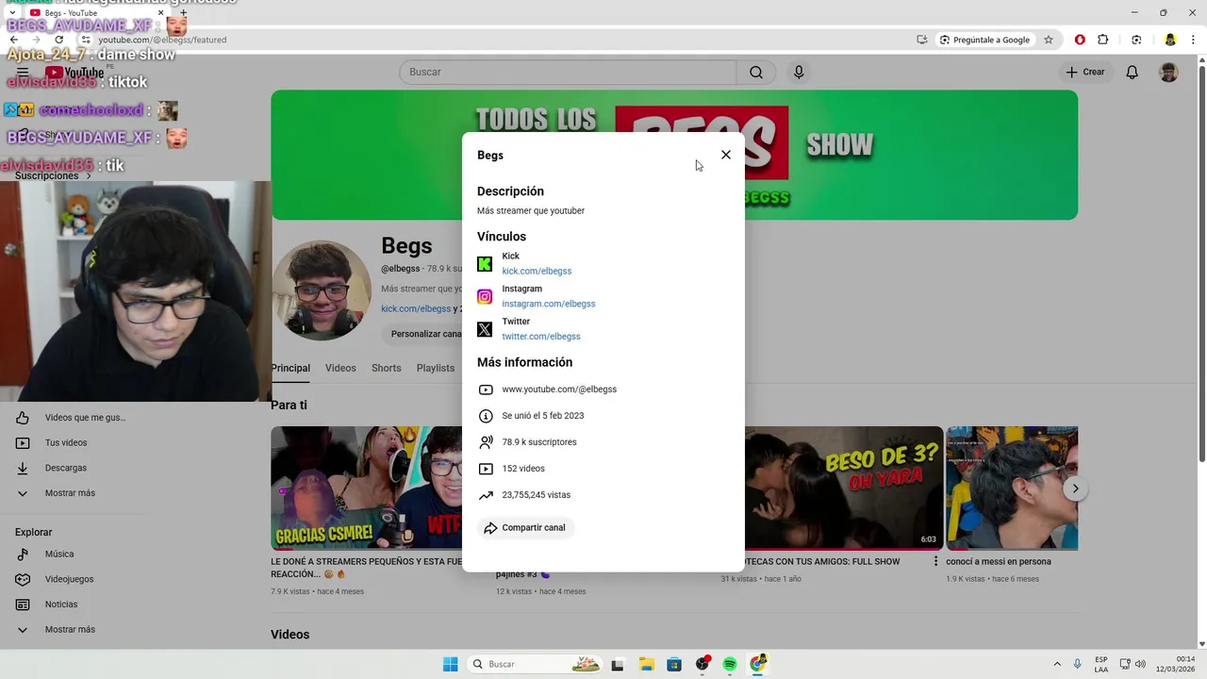Click the www.youtube.com/@elbegss text

pyautogui.click(x=559, y=389)
